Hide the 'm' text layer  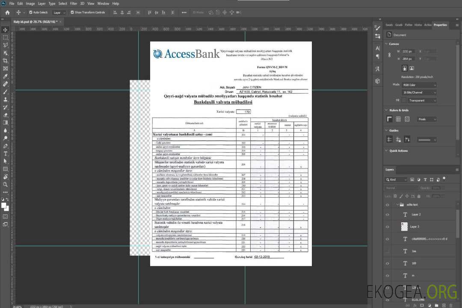point(388,275)
